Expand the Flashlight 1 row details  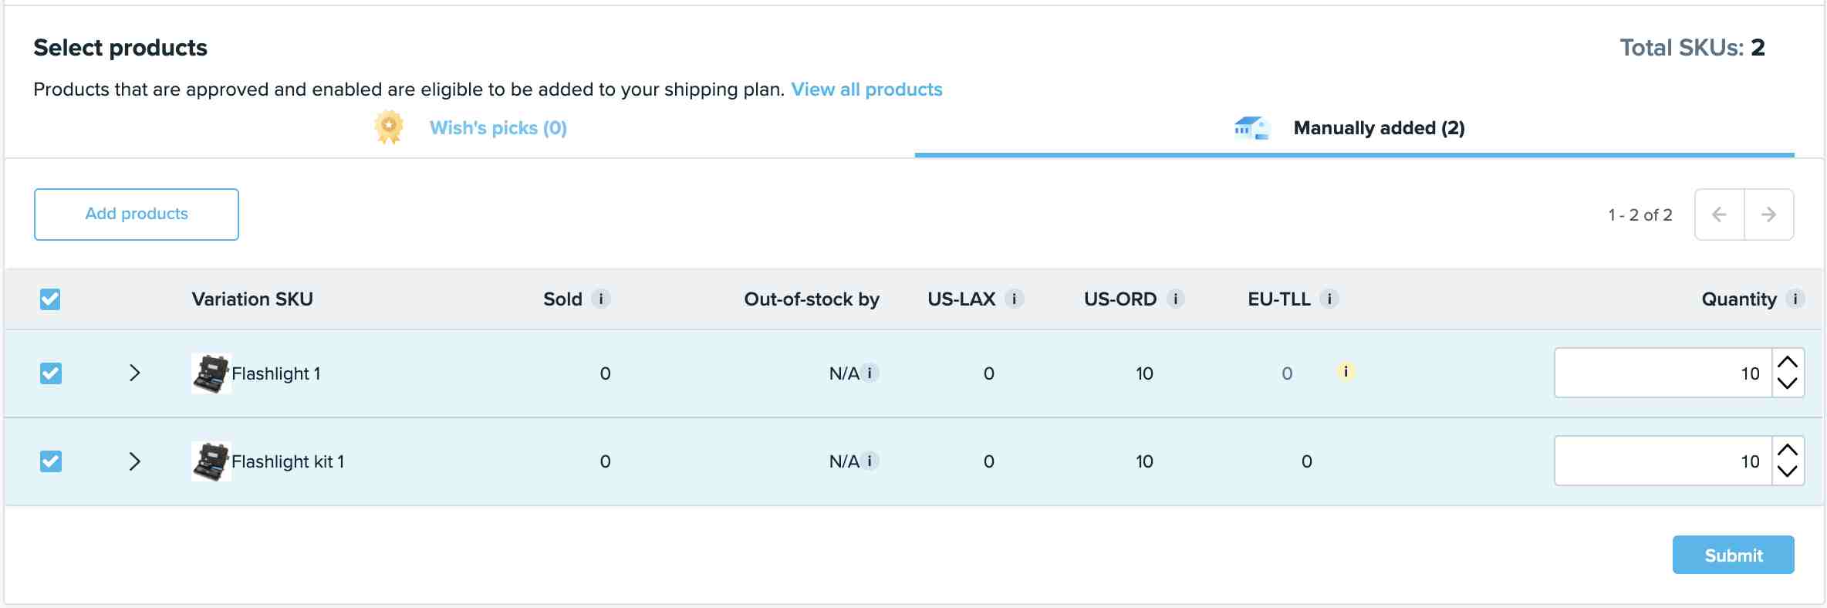click(134, 373)
